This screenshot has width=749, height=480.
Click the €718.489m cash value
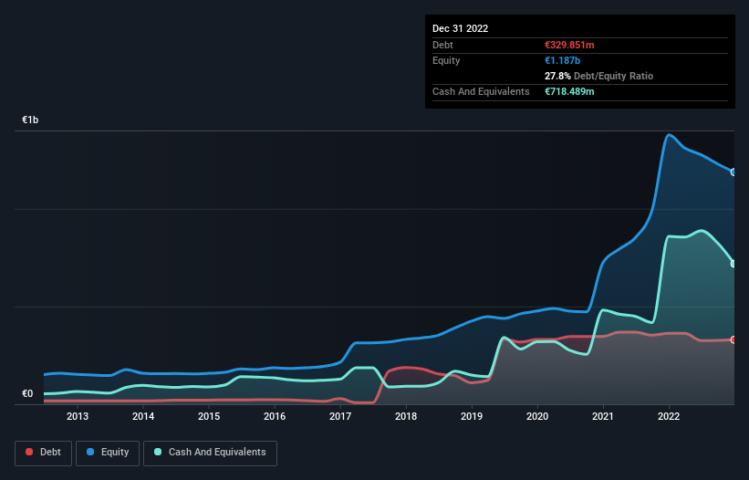(569, 91)
